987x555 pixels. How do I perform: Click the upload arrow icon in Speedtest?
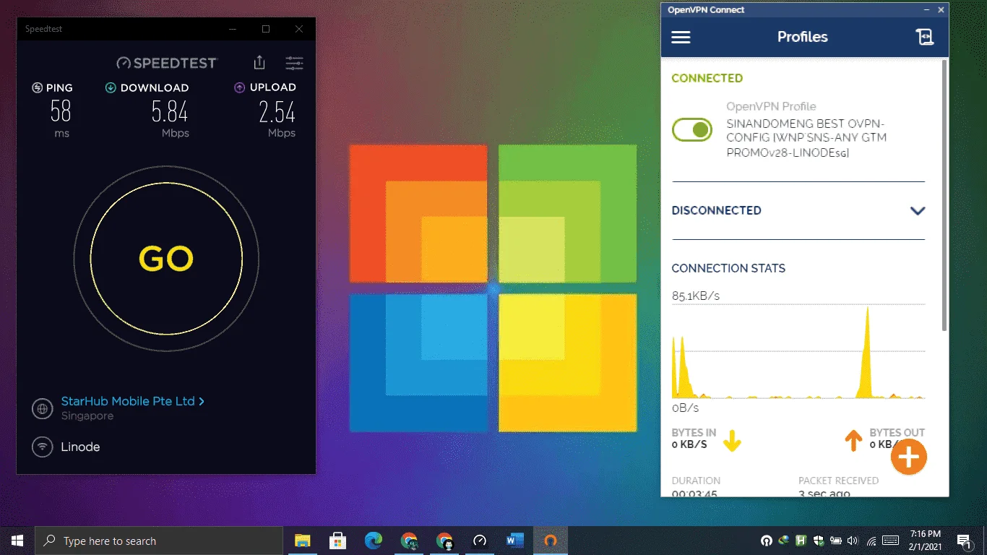[x=240, y=87]
